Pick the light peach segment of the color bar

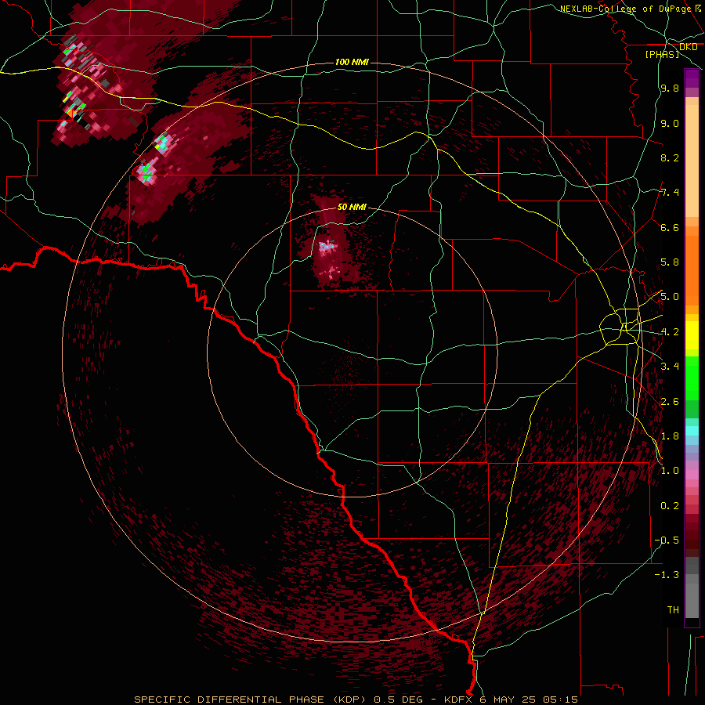692,162
